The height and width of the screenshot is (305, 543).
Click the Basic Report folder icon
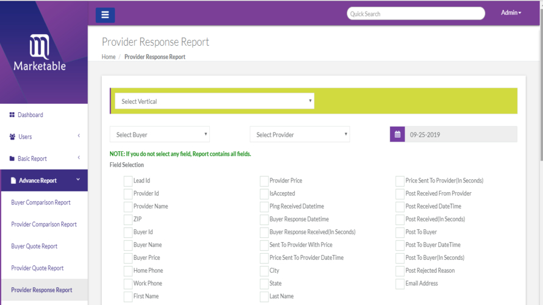[x=12, y=159]
